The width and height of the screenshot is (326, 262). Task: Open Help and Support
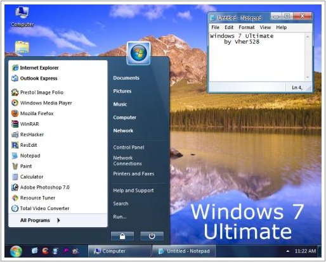click(x=133, y=190)
